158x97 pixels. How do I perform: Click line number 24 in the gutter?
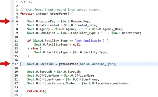(16, 91)
